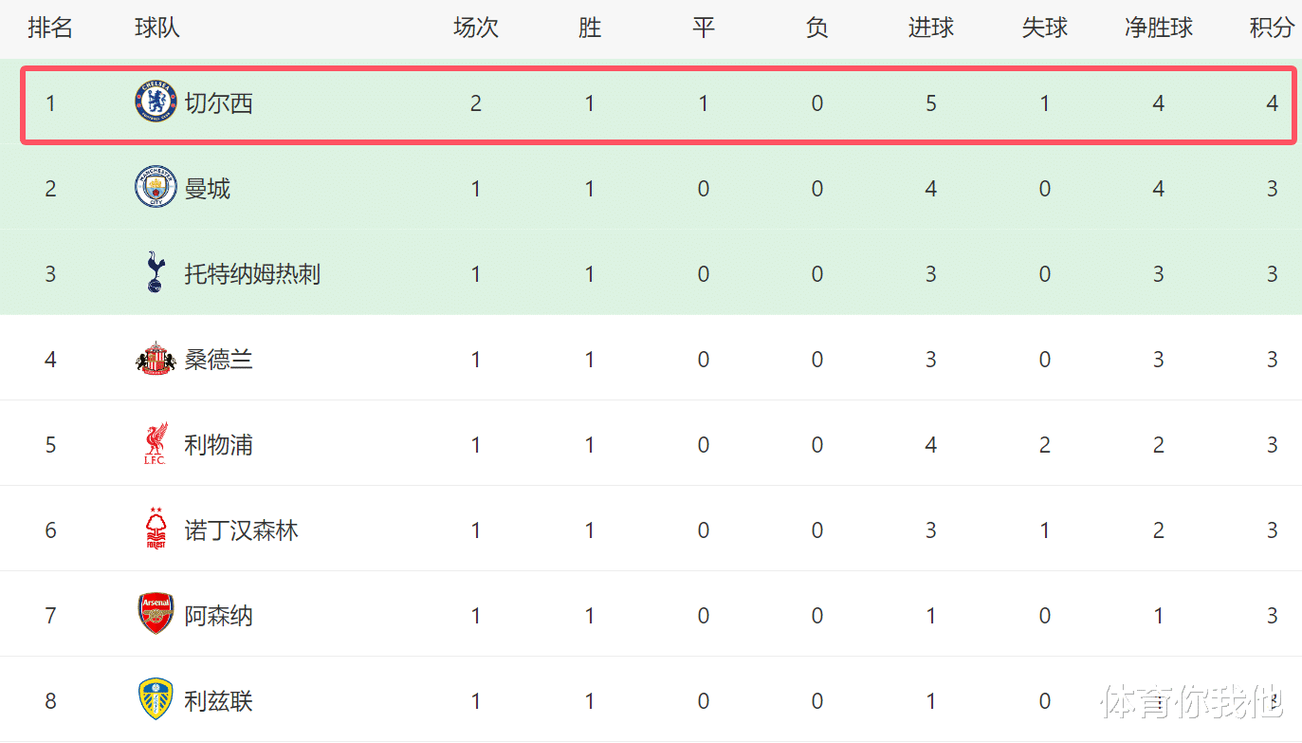
Task: Click the Arsenal cannon badge
Action: point(156,615)
